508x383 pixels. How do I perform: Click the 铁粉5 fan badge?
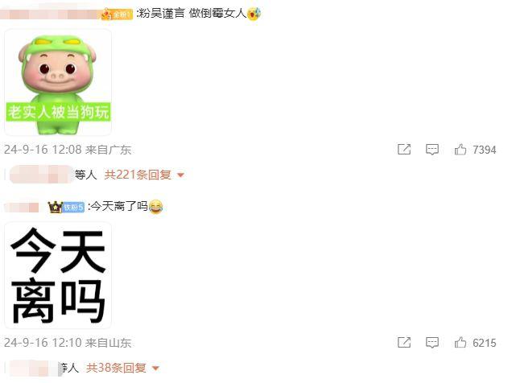tap(73, 208)
